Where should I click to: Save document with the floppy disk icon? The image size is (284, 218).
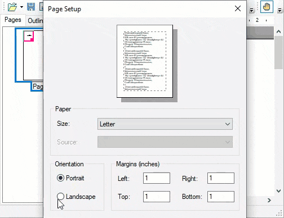31,7
